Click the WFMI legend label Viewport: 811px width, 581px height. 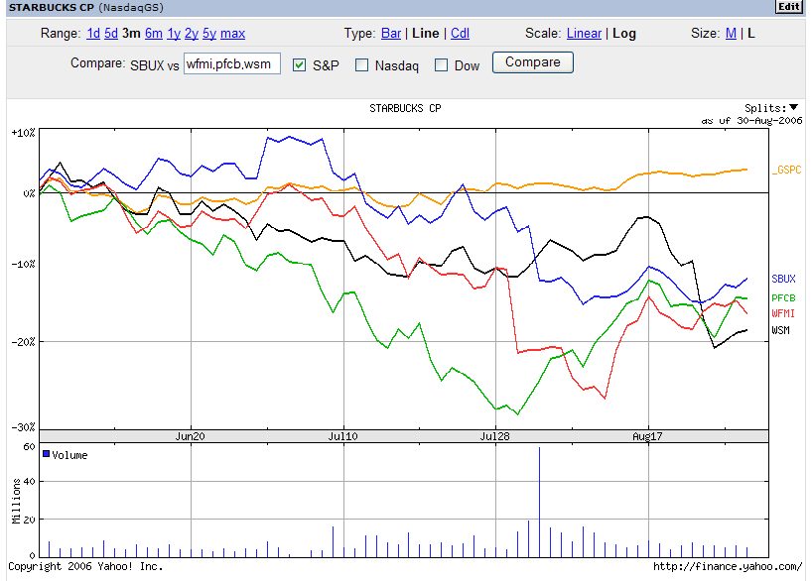pyautogui.click(x=783, y=313)
